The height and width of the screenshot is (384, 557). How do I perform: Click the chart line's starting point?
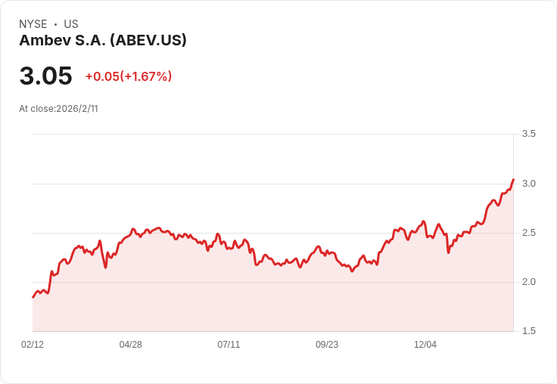33,297
